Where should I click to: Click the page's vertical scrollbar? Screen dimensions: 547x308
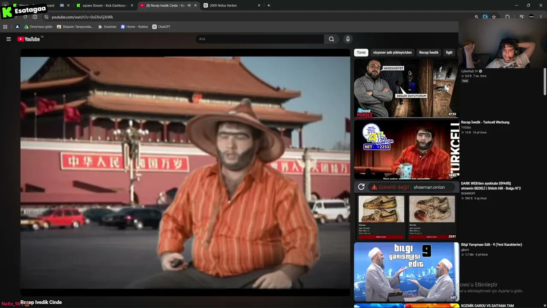tap(545, 81)
